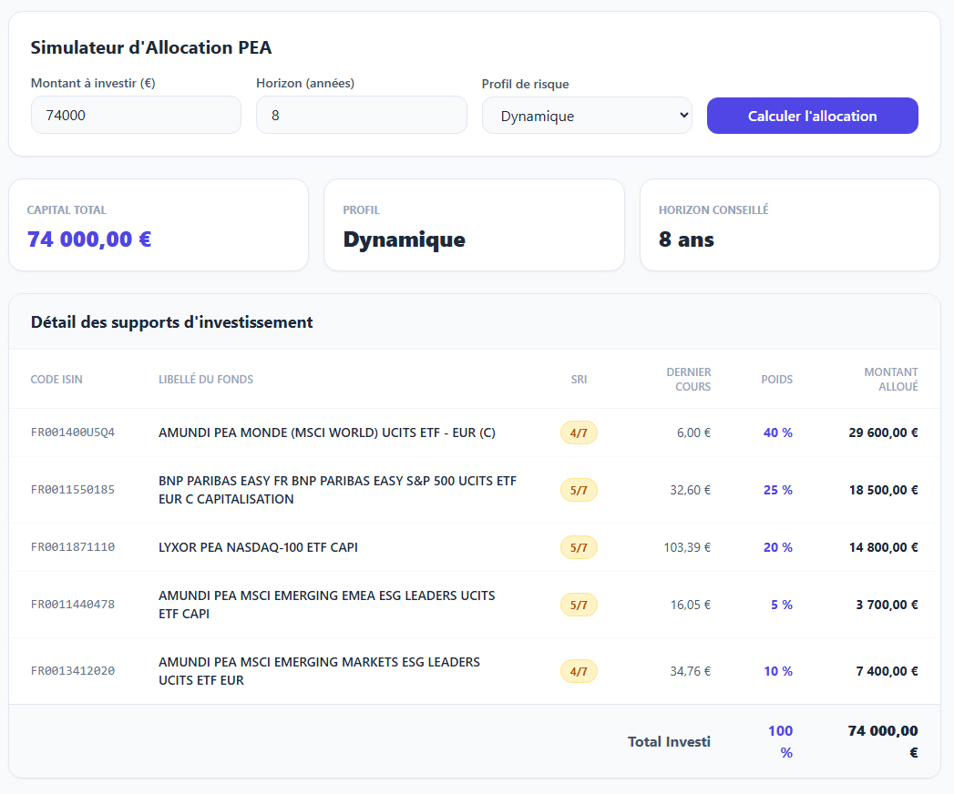
Task: Click the 20 % weight value
Action: click(x=777, y=547)
